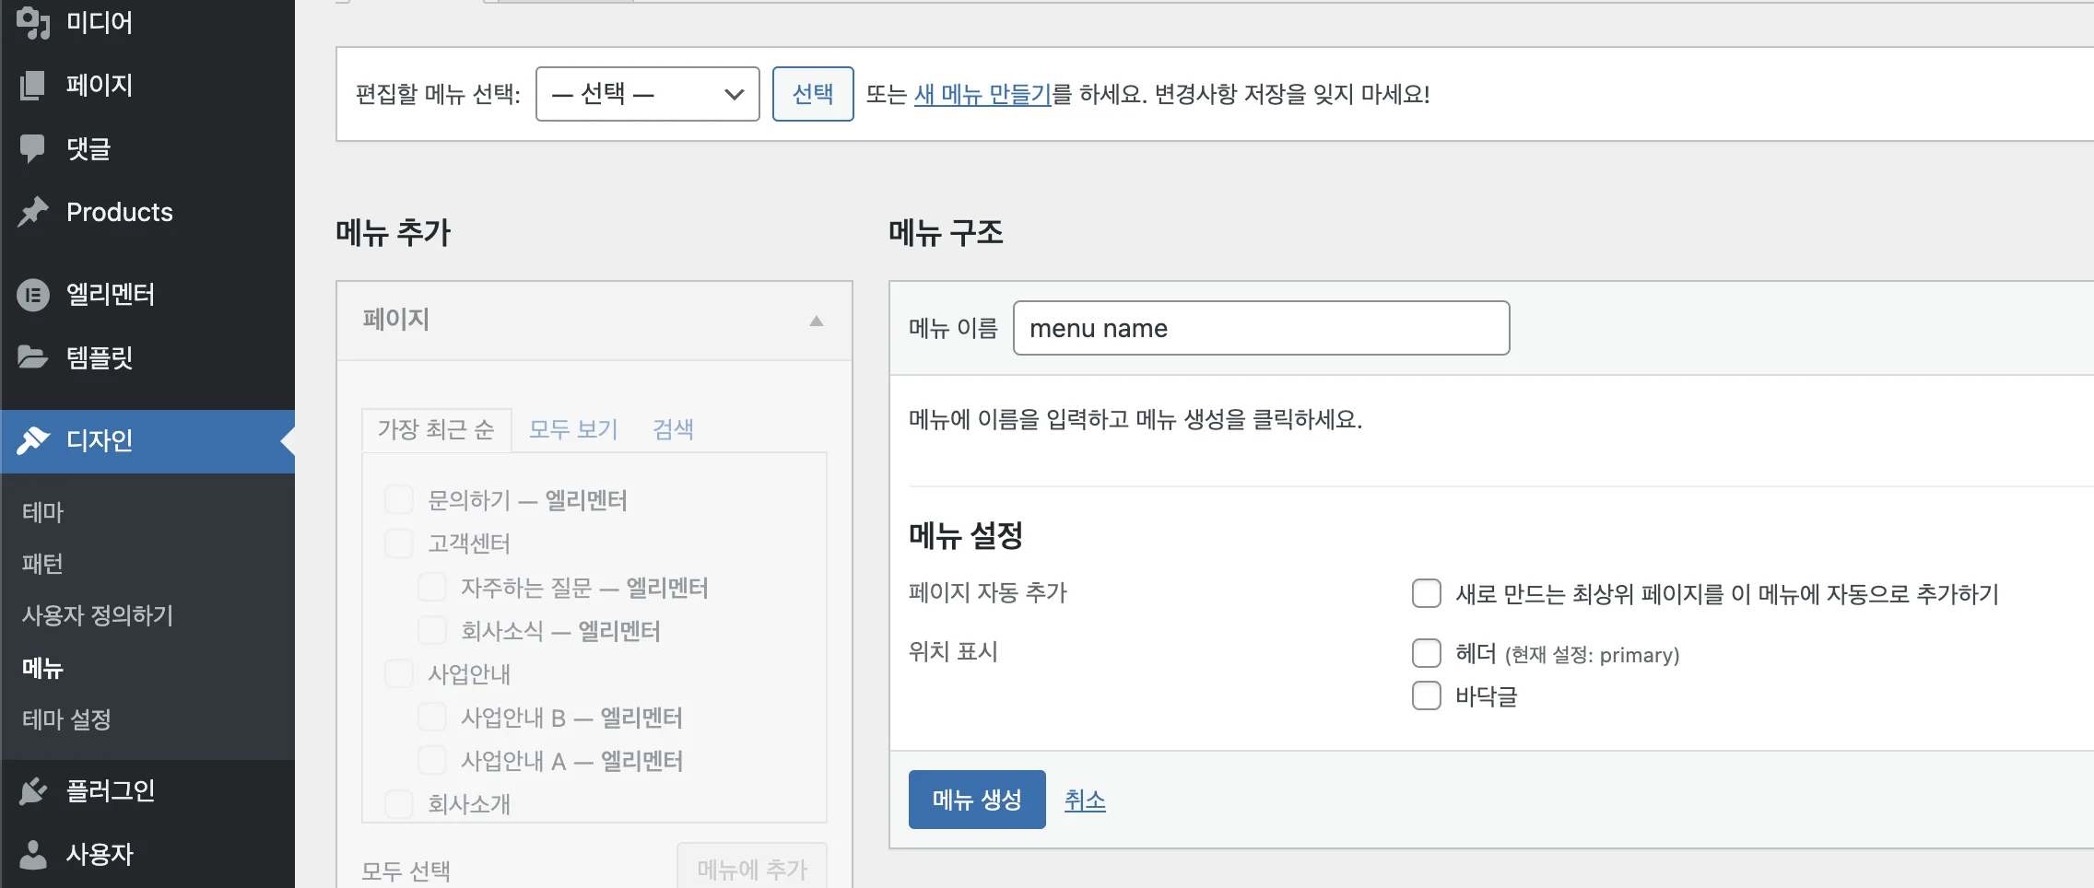
Task: Click the Templates (템플릿) folder icon
Action: [x=33, y=357]
